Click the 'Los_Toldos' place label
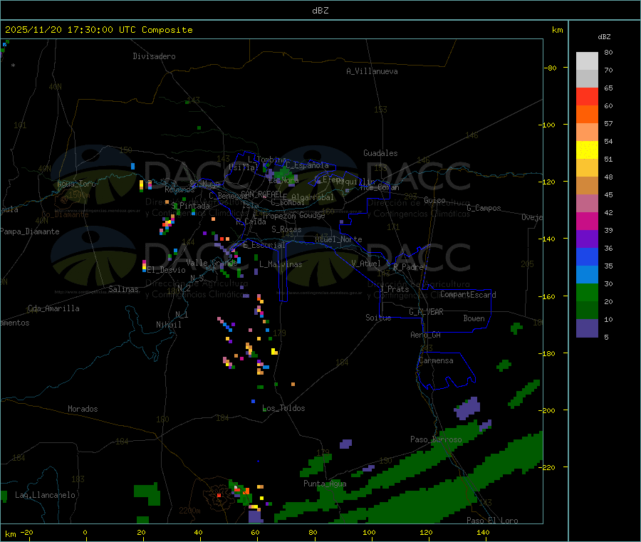The width and height of the screenshot is (641, 542). (x=283, y=408)
